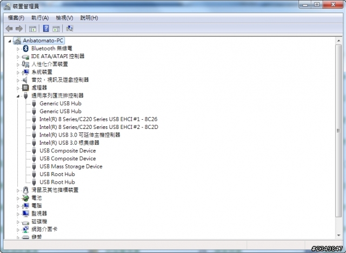This screenshot has height=253, width=346.
Task: Expand the 系統裝置 category
Action: 18,73
